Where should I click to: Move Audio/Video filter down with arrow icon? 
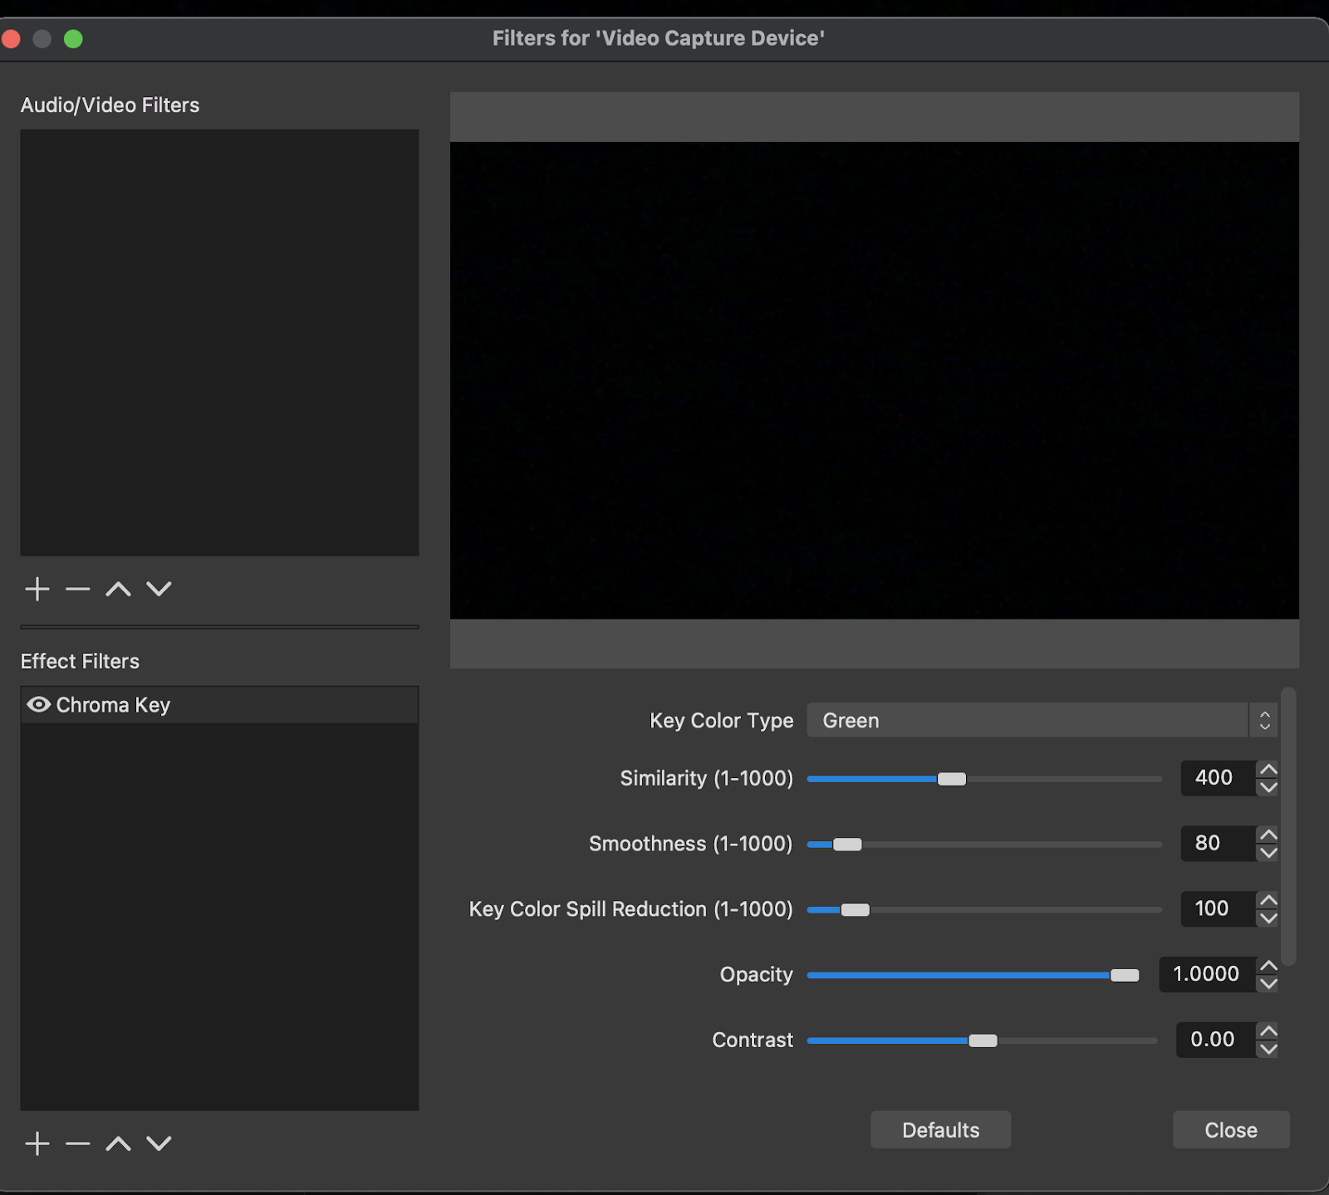(159, 590)
